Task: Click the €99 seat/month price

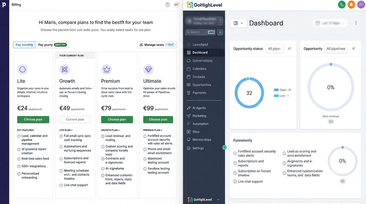Action: point(156,108)
